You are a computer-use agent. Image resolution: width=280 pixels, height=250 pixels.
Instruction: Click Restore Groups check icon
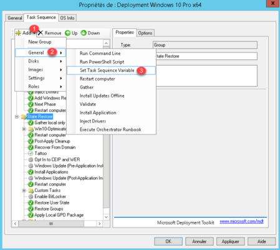click(31, 209)
